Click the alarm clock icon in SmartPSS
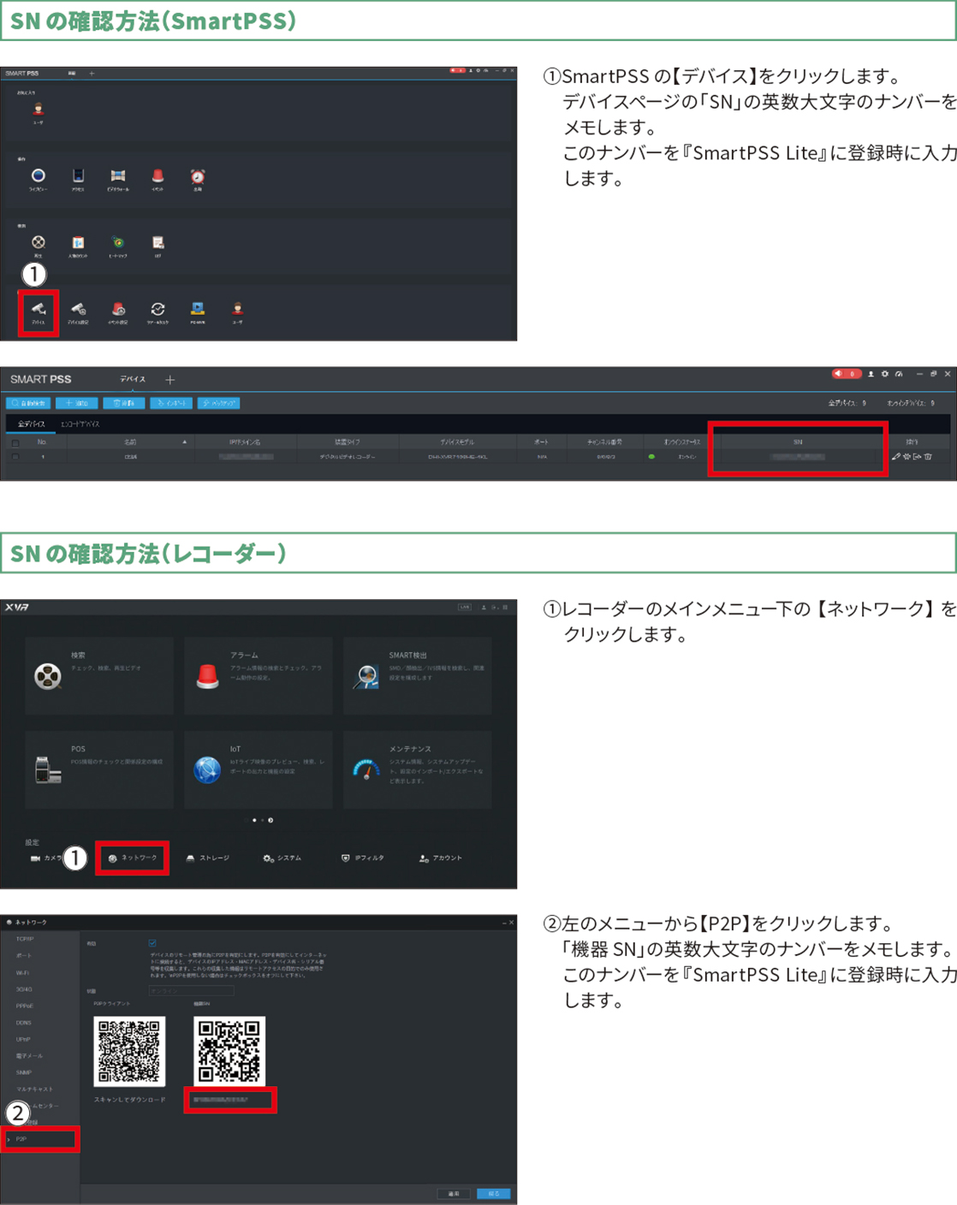The image size is (957, 1205). point(198,176)
